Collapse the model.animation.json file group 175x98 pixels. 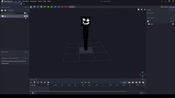click(x=1, y=13)
